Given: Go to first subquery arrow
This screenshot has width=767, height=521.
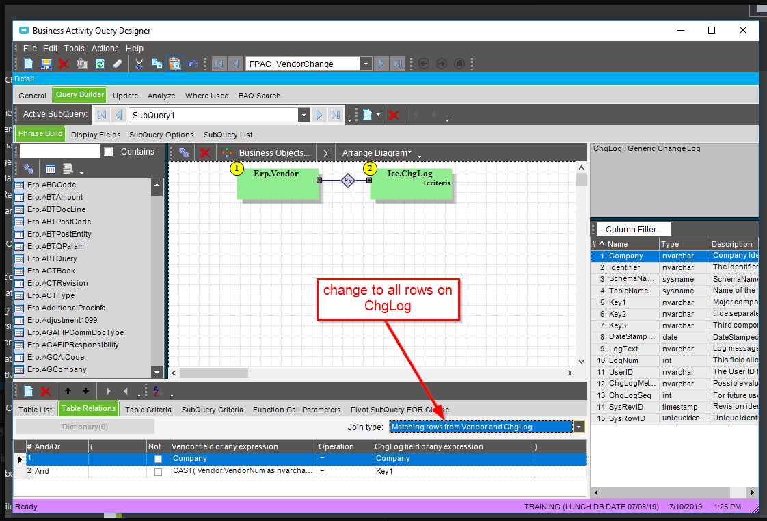Looking at the screenshot, I should [x=102, y=115].
